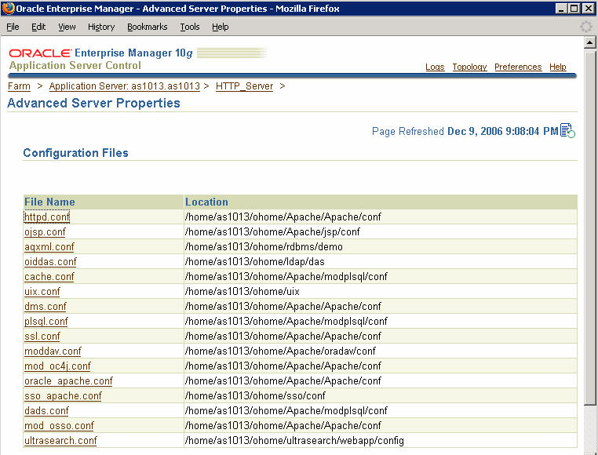
Task: Open the Bookmarks menu
Action: pos(148,27)
